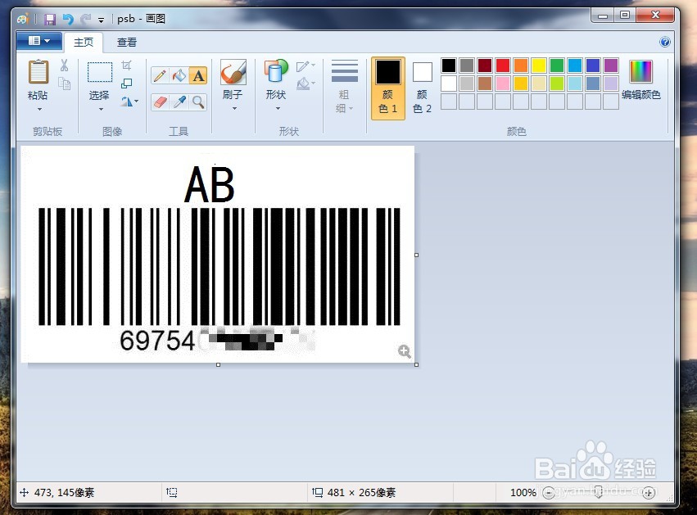
Task: Click the Resize image icon
Action: point(127,83)
